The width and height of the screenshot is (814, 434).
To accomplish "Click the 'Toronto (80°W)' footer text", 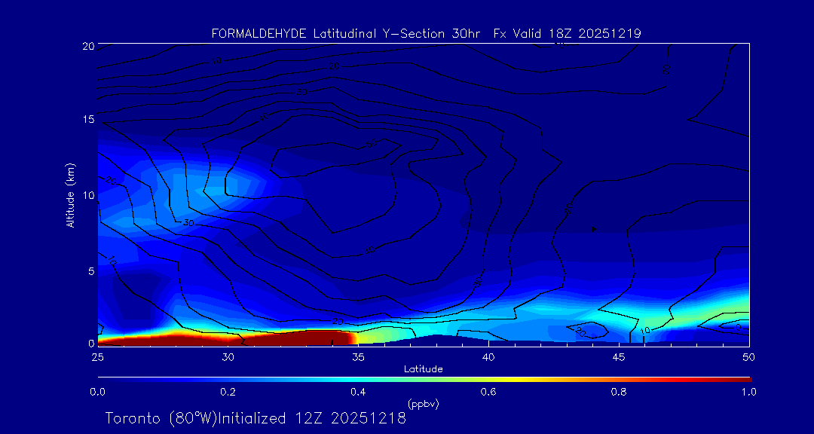I will pos(161,418).
